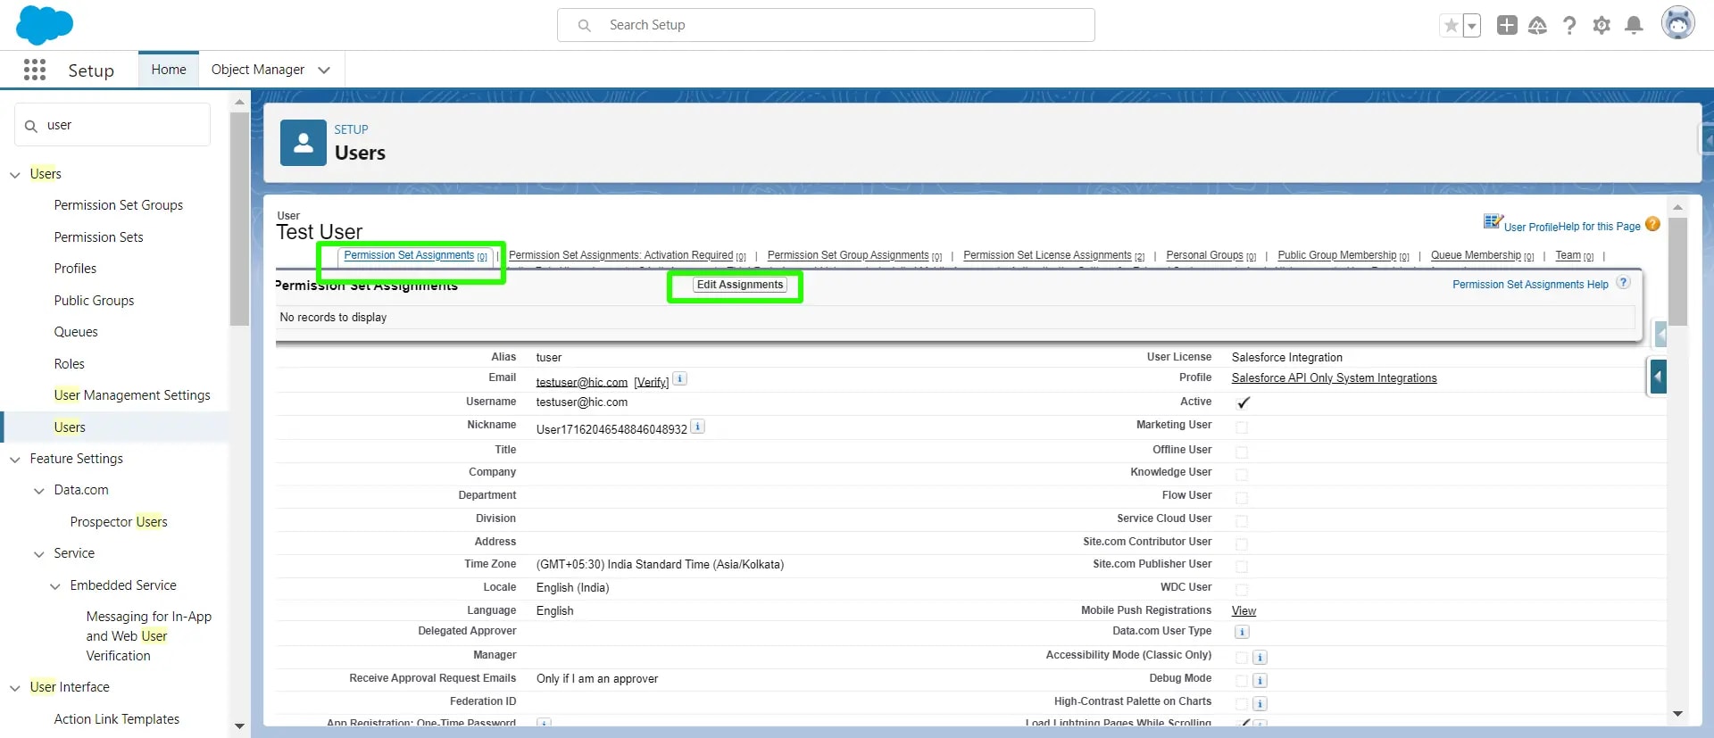Open the Global Actions plus icon
The height and width of the screenshot is (738, 1714).
coord(1507,25)
